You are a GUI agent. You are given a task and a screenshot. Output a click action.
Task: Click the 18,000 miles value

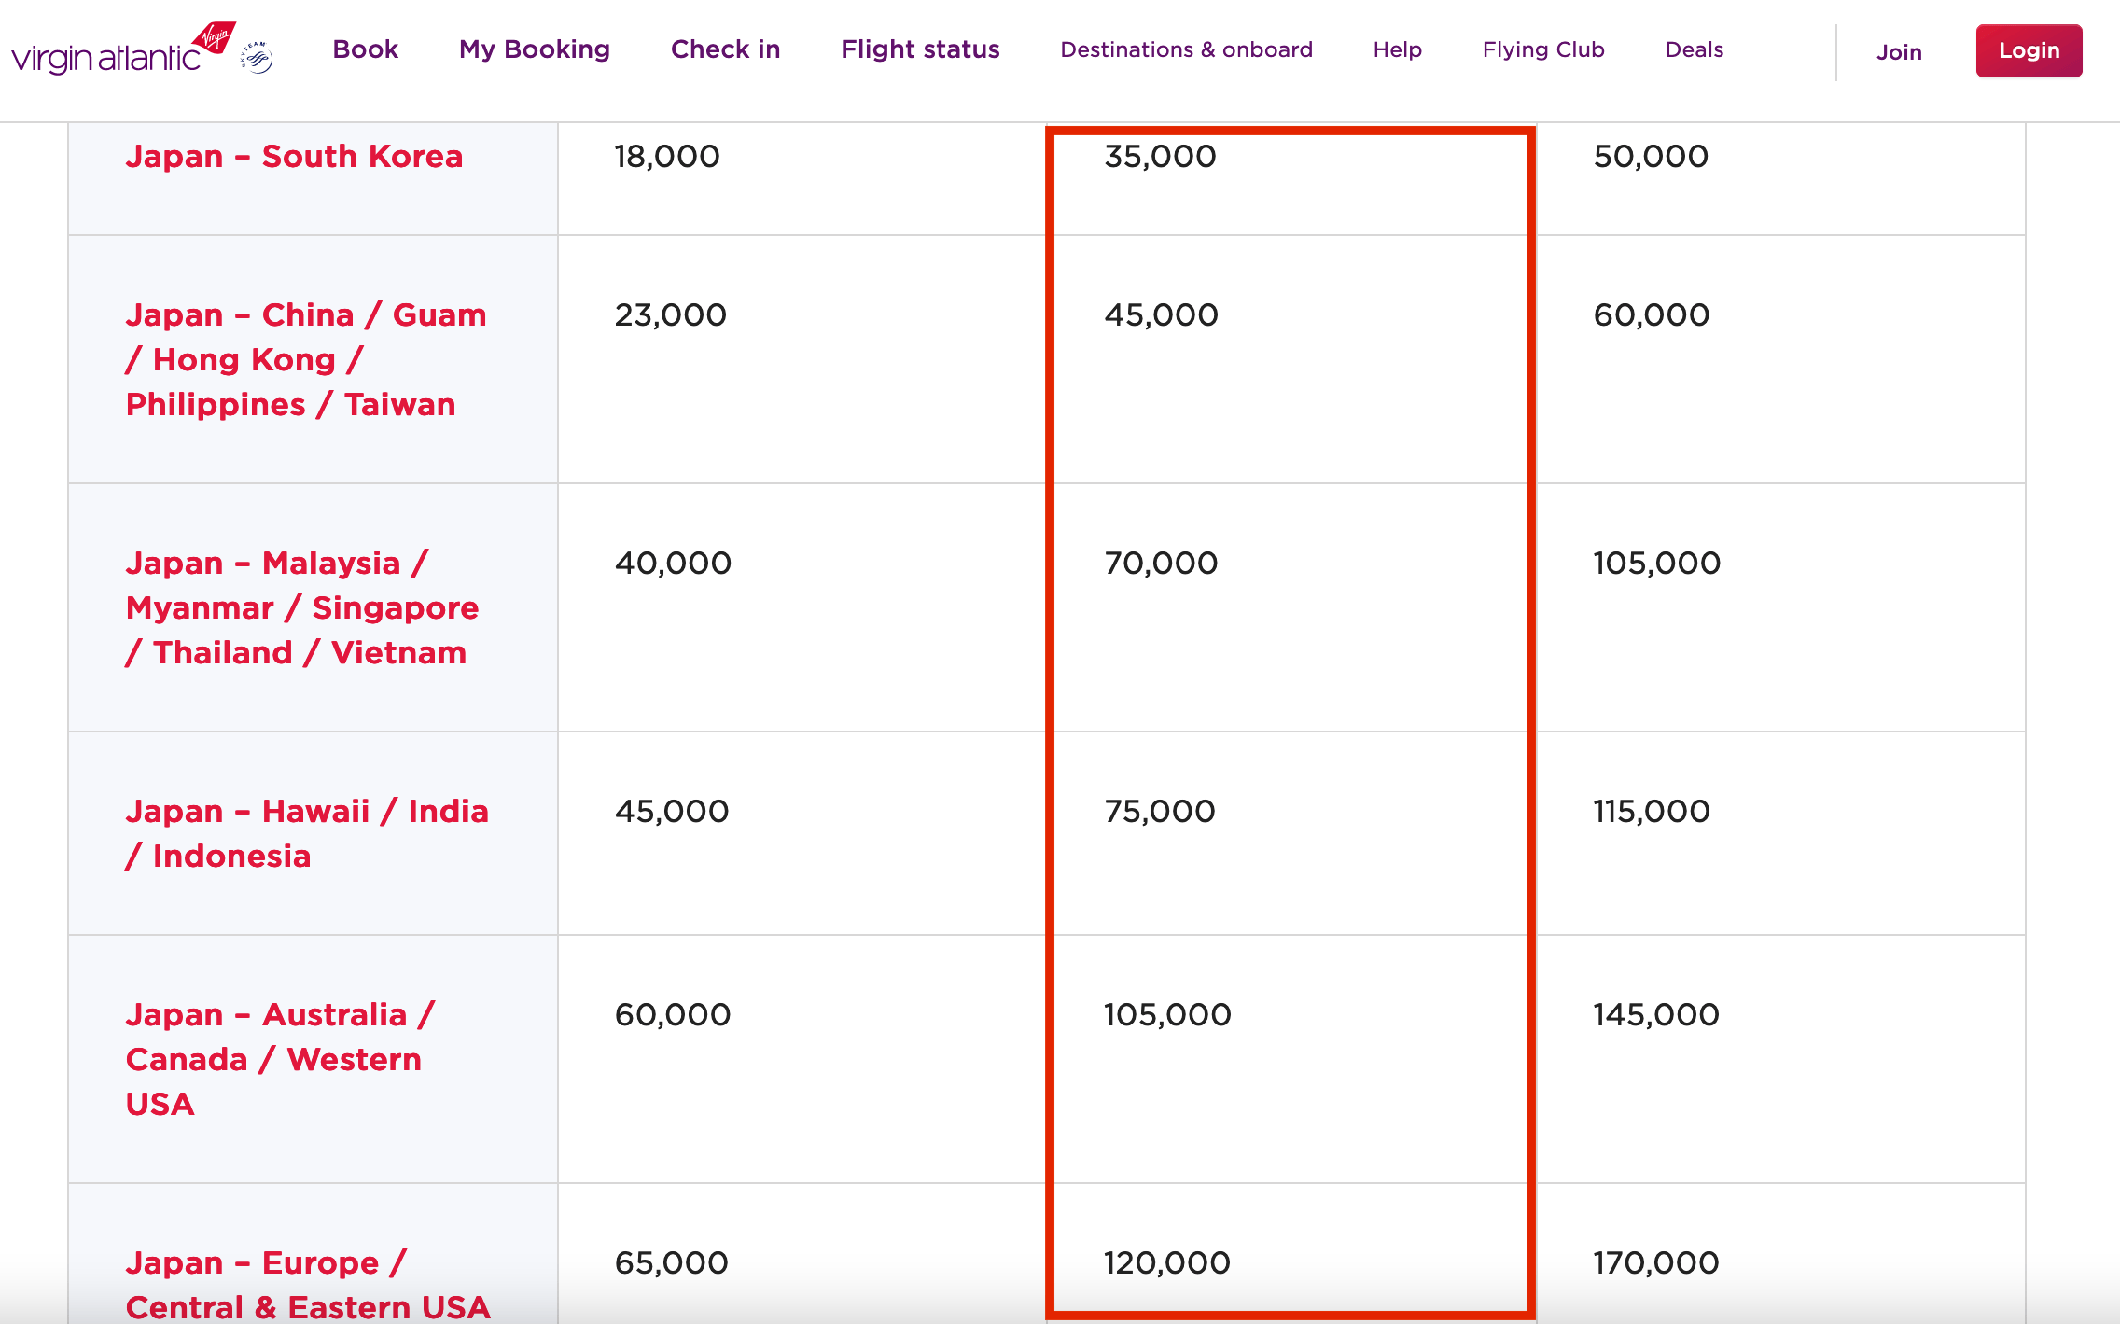coord(667,156)
